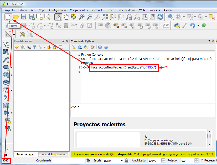The height and width of the screenshot is (165, 217).
Task: Click Add Raster Layer icon in sidebar
Action: pos(6,52)
